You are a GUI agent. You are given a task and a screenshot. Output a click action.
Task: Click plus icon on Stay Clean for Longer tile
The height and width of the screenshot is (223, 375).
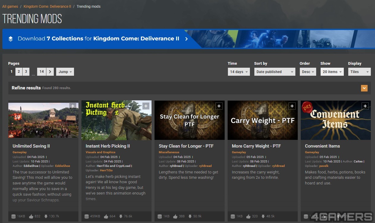(219, 106)
